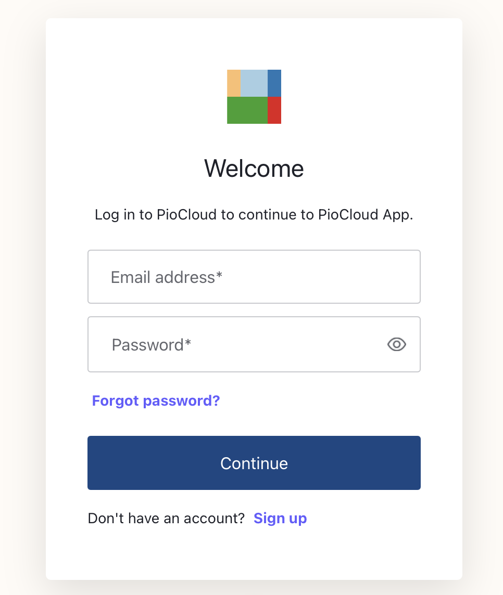Screen dimensions: 503x595
Task: Click the PioCloud logo icon
Action: coord(254,96)
